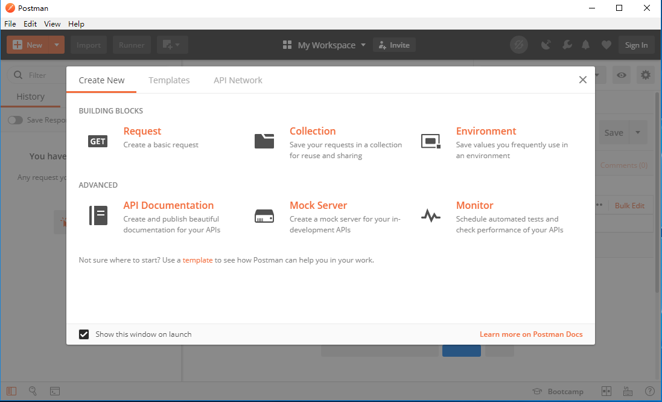Switch to the Create New tab
662x402 pixels.
101,80
